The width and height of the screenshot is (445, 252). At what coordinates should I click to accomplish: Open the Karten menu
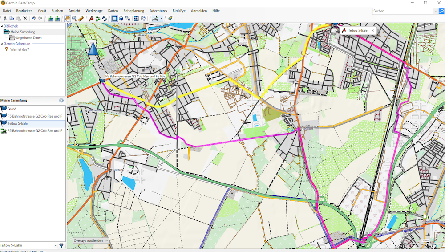pos(113,11)
